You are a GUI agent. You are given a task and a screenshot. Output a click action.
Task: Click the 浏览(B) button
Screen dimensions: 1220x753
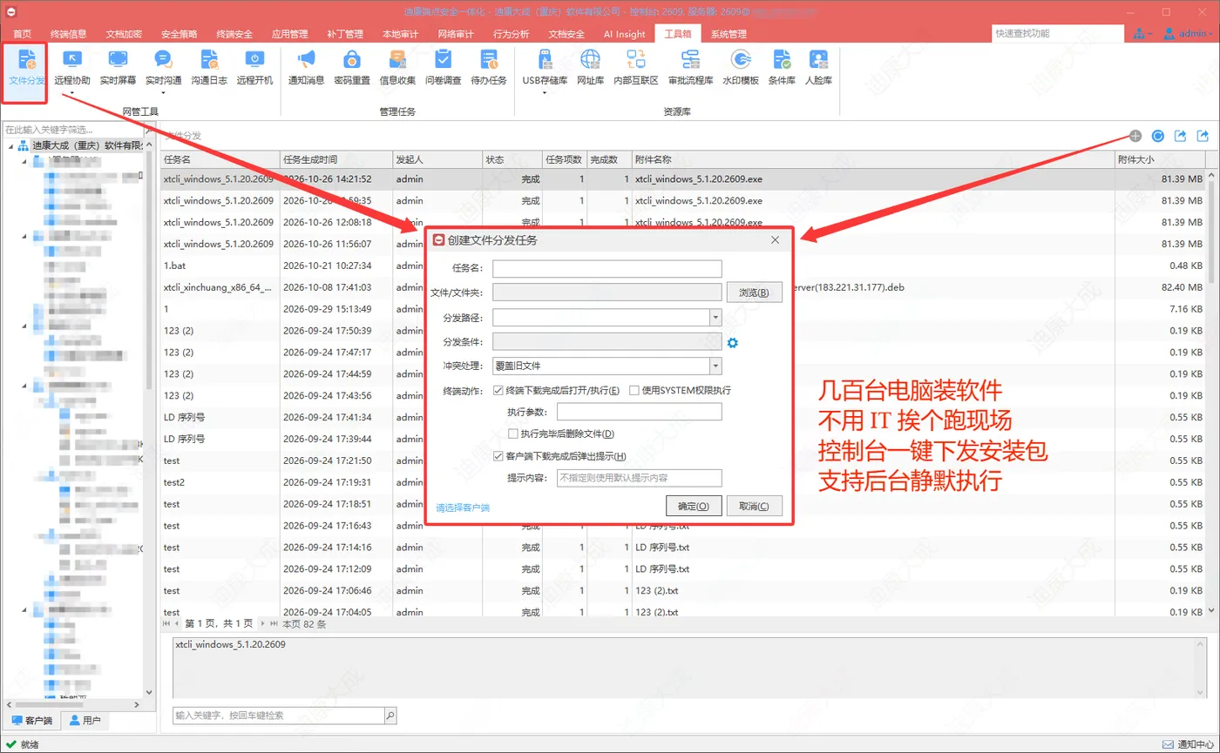(x=754, y=292)
